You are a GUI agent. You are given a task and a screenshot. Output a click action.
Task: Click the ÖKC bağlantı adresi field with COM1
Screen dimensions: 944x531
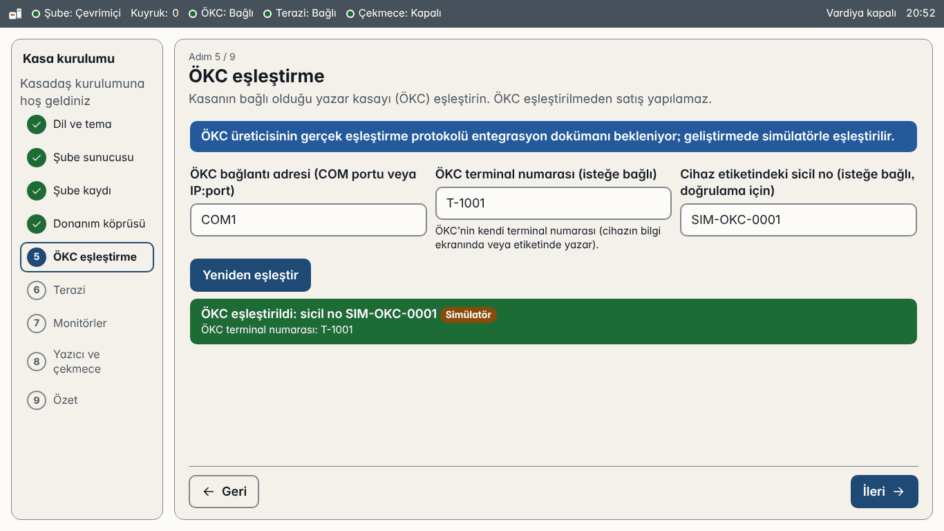click(x=308, y=220)
